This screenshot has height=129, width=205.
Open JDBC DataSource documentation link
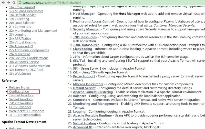click(x=86, y=45)
